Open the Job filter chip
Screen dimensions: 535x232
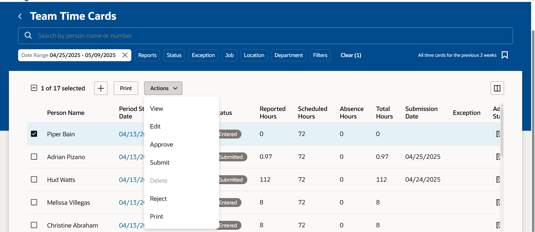point(229,55)
